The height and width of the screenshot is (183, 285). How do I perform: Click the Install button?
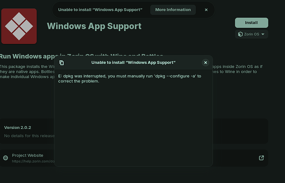pyautogui.click(x=252, y=23)
